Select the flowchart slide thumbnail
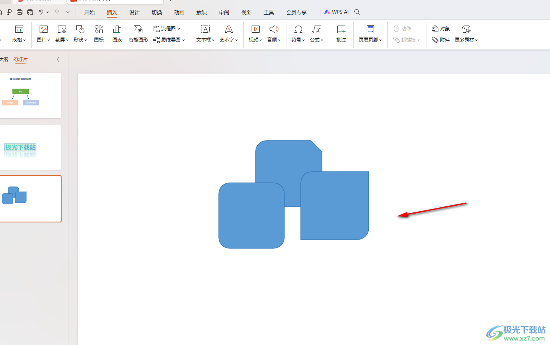550x345 pixels. click(x=30, y=95)
